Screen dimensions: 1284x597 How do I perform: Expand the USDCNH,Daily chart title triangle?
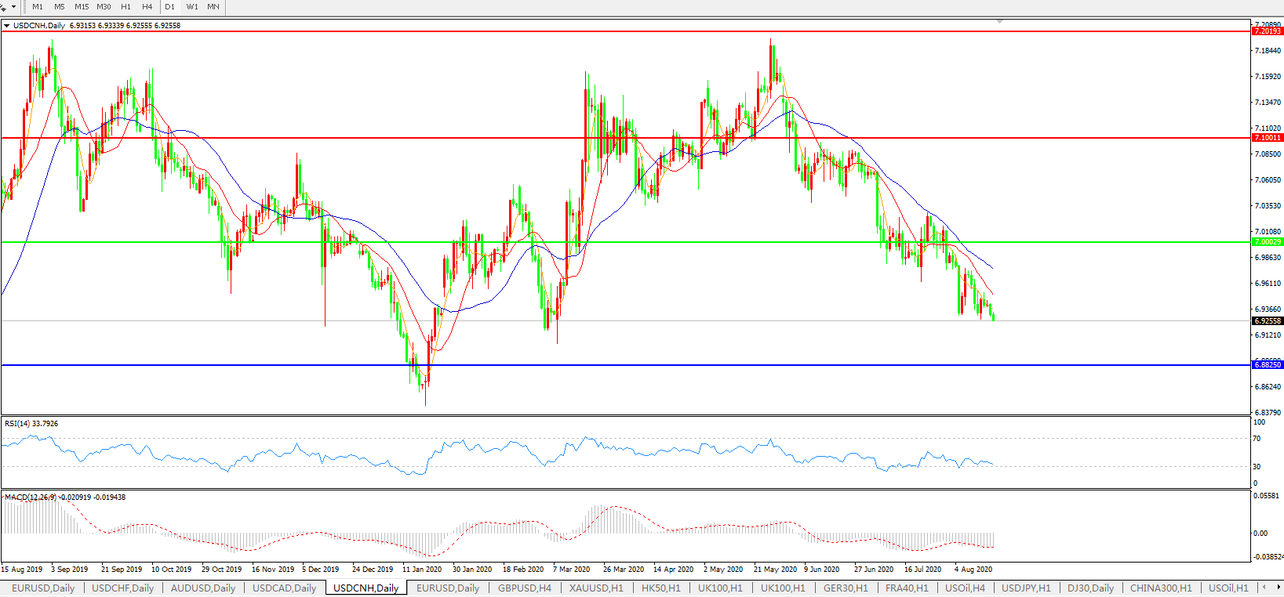[x=7, y=26]
